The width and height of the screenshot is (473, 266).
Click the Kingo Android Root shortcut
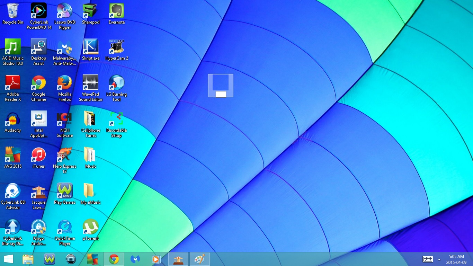point(39,232)
